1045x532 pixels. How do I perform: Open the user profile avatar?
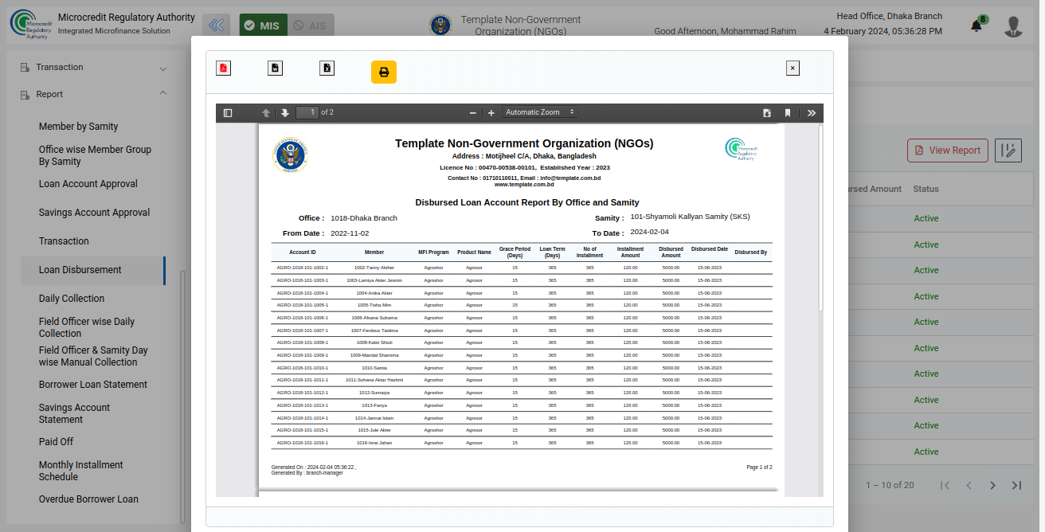[1013, 26]
